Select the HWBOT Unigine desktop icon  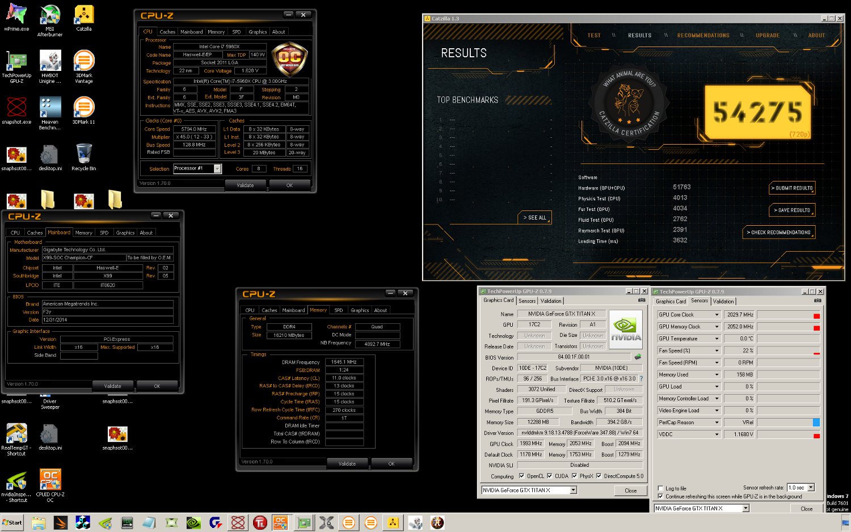click(x=50, y=67)
